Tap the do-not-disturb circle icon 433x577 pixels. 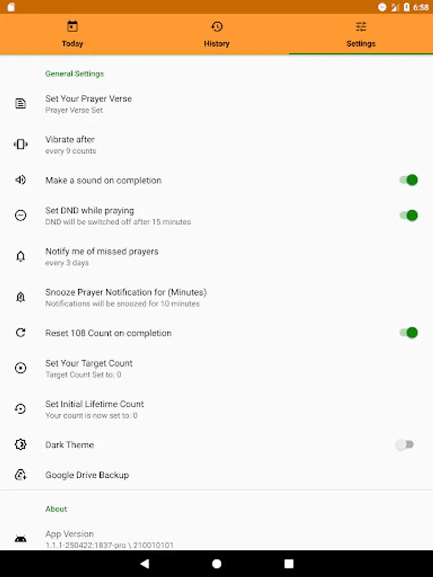point(21,215)
